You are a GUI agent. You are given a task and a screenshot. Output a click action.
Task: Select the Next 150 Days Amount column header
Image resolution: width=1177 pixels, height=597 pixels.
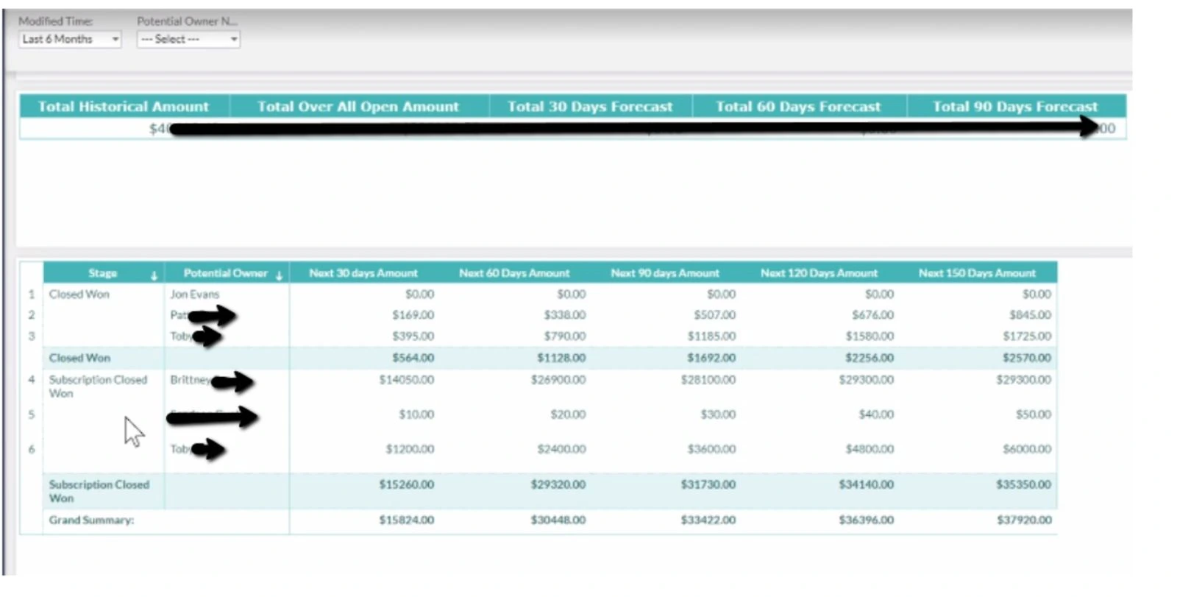coord(977,273)
